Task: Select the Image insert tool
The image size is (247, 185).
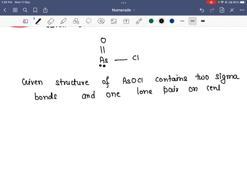Action: (114, 21)
